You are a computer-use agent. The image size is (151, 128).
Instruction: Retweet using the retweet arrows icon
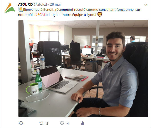point(42,123)
